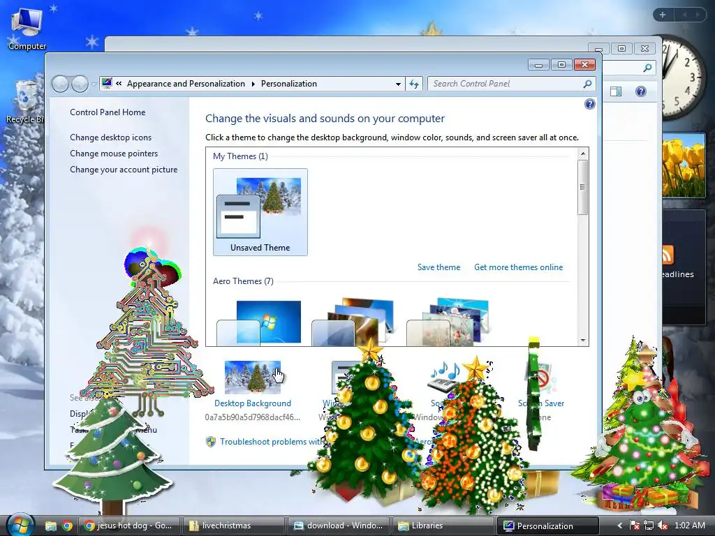Click the preview pane icon in back window
The width and height of the screenshot is (715, 536).
616,91
